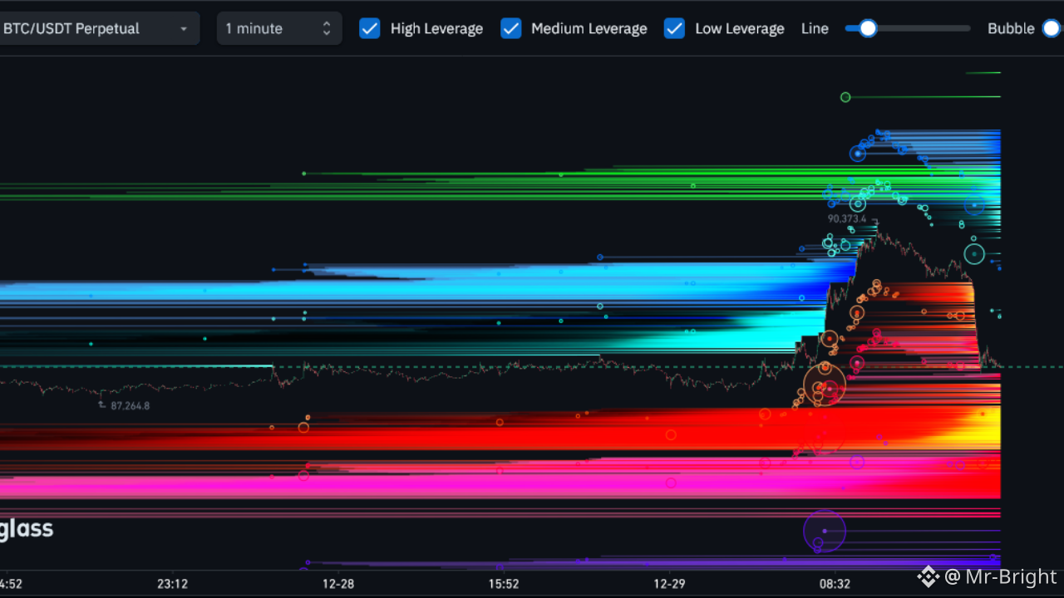Open the @ Mr-Bright author watermark
This screenshot has height=598, width=1064.
(x=1000, y=576)
